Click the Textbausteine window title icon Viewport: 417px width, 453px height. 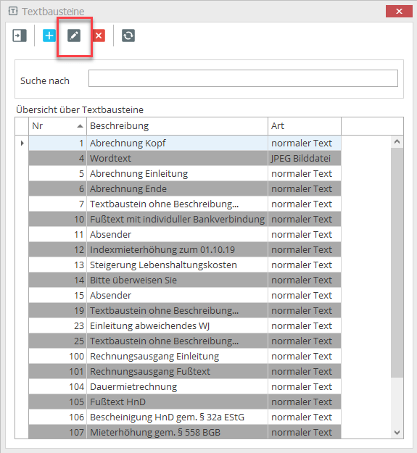(x=13, y=12)
